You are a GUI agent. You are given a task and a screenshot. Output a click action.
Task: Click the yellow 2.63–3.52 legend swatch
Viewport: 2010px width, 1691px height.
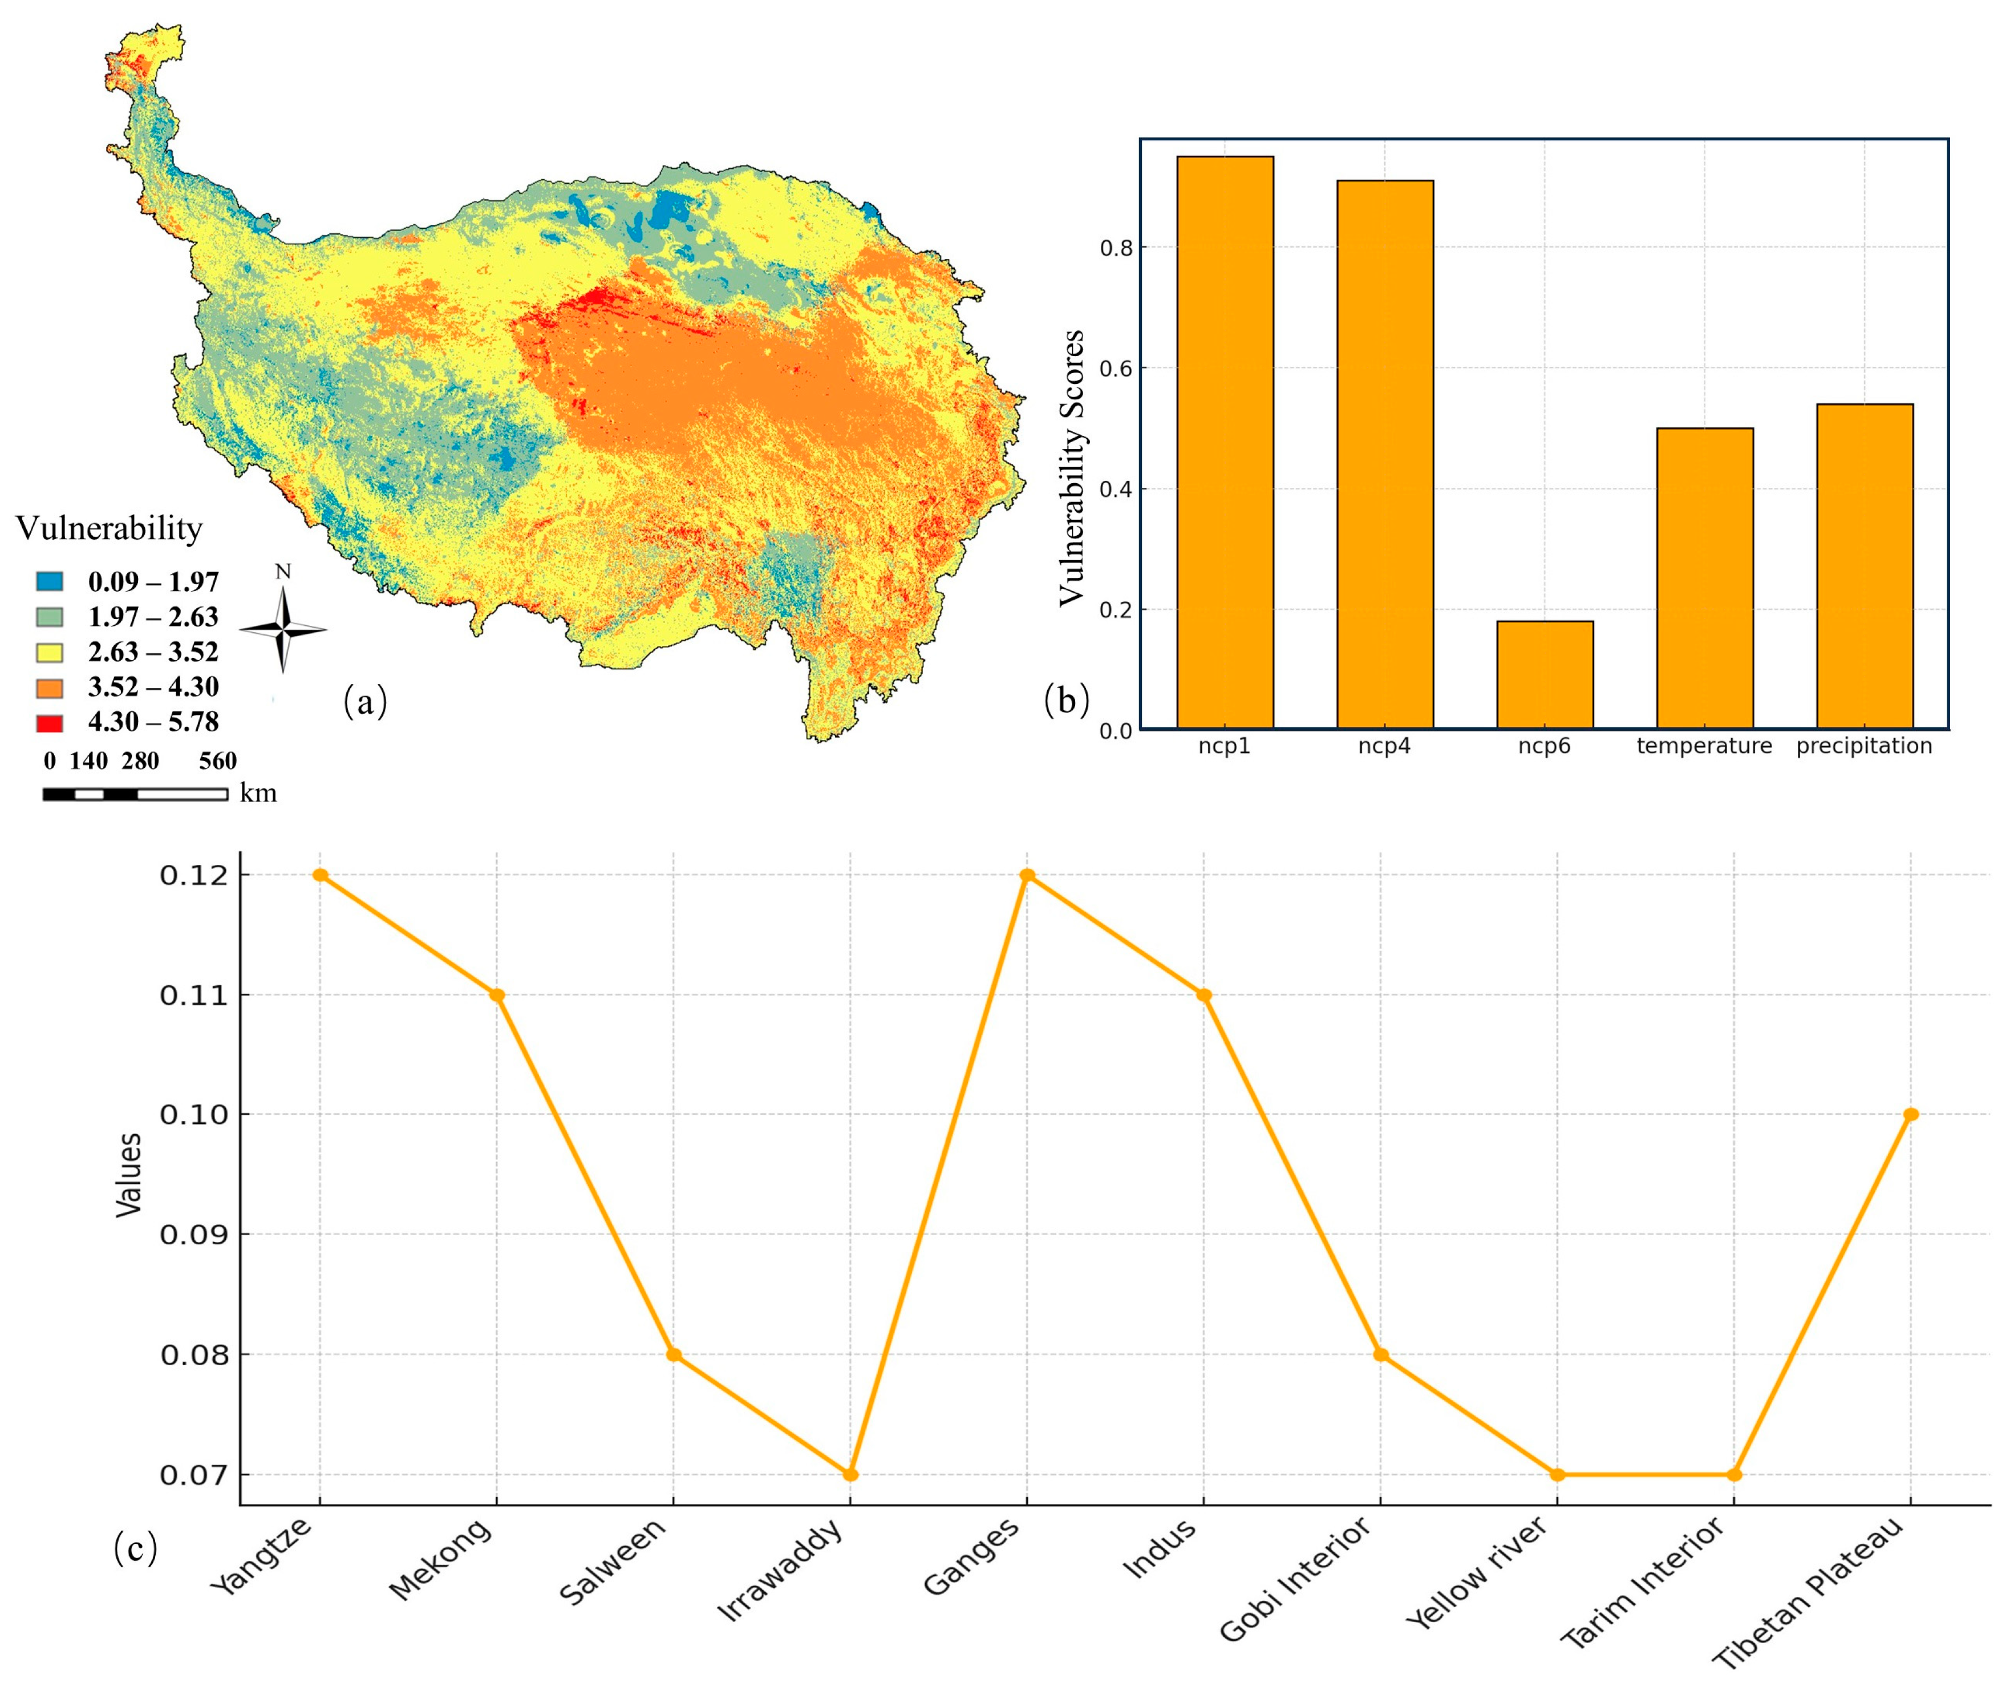click(x=50, y=652)
